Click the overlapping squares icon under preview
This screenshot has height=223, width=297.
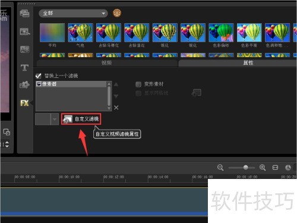[7, 132]
